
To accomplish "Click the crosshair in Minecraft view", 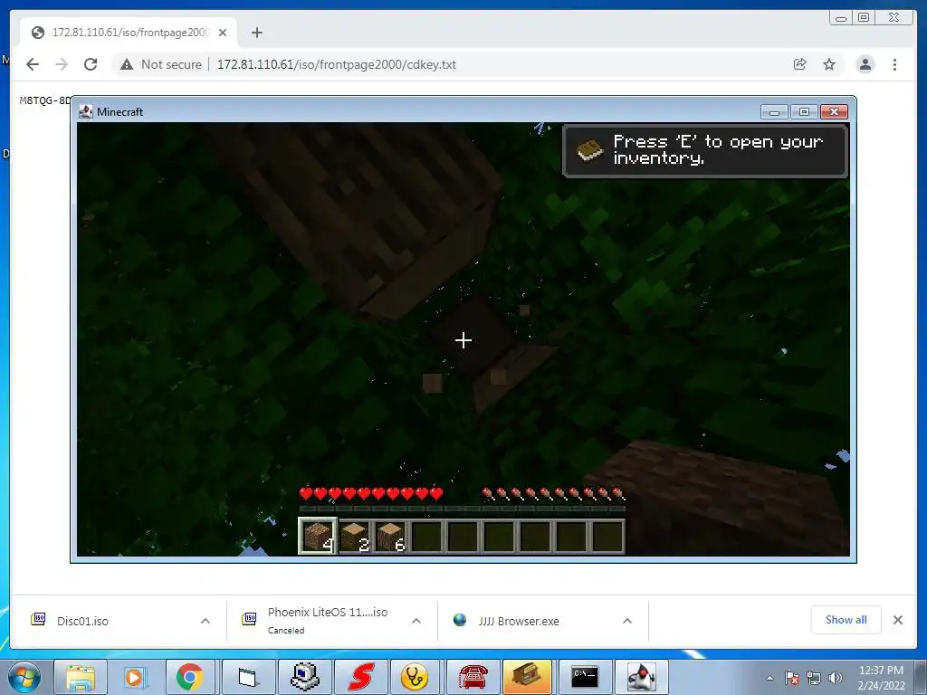I will click(463, 340).
